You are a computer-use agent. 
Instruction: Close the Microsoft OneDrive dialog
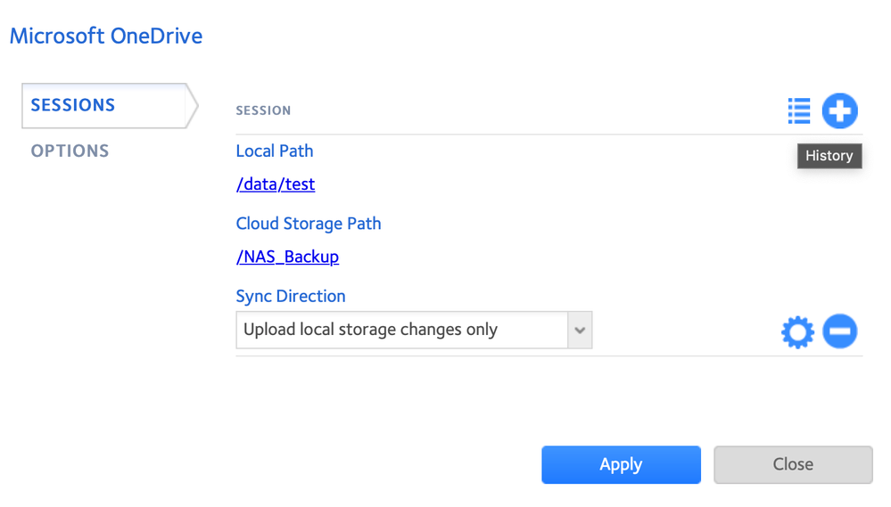793,464
